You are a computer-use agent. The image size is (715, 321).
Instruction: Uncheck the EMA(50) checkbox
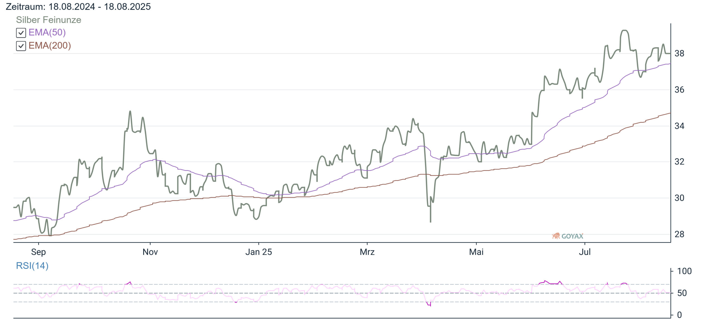21,33
